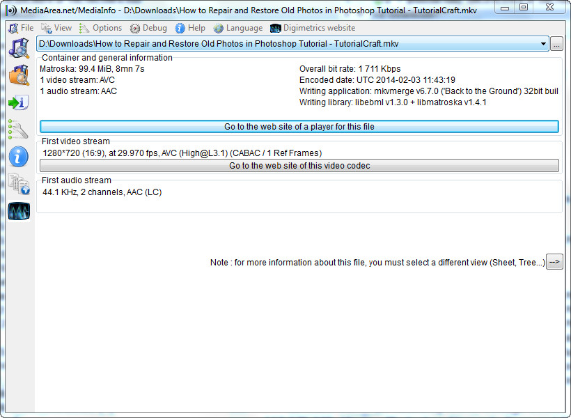Image resolution: width=571 pixels, height=418 pixels.
Task: Open the Digimetrics website menu item
Action: point(313,28)
